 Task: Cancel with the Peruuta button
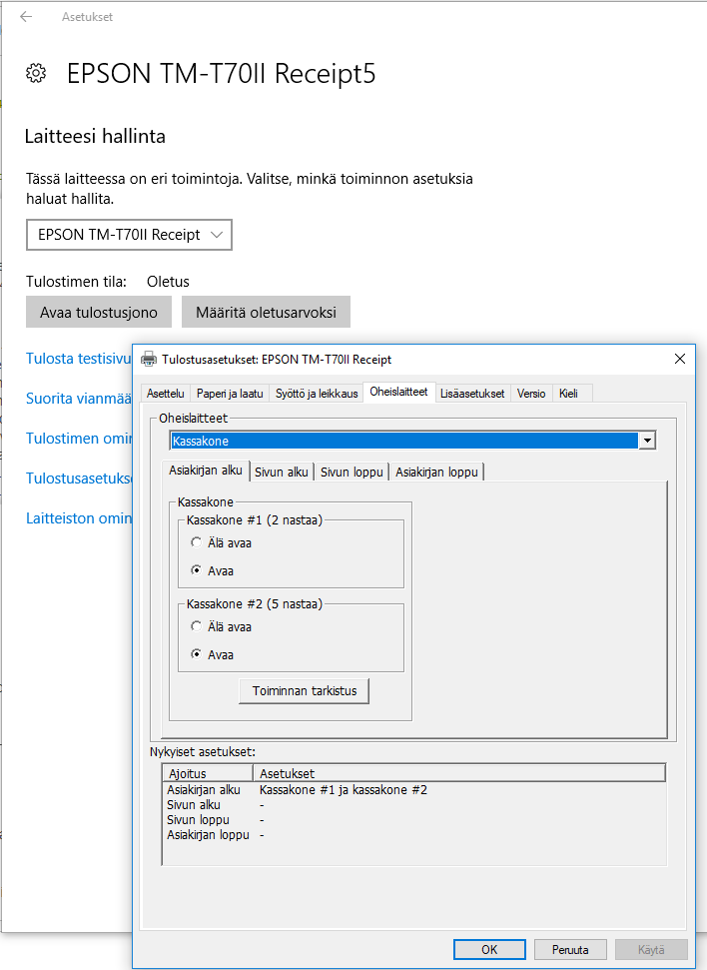pos(570,950)
